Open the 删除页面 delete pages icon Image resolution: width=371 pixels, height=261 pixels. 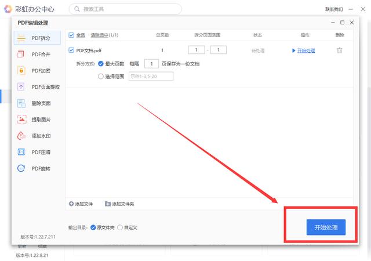(x=21, y=103)
